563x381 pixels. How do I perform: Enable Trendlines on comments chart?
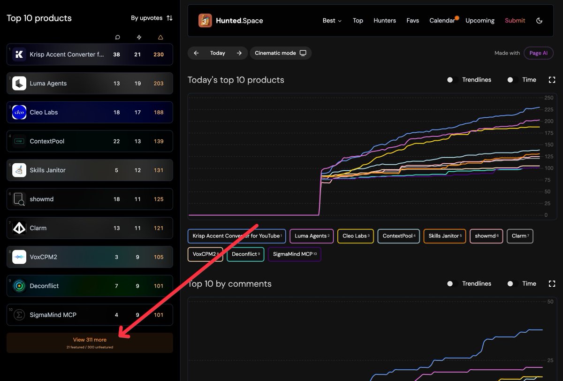[452, 284]
